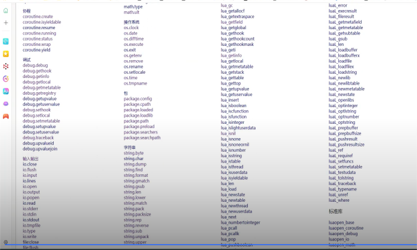Open the math.type link
The width and height of the screenshot is (417, 250).
(133, 7)
